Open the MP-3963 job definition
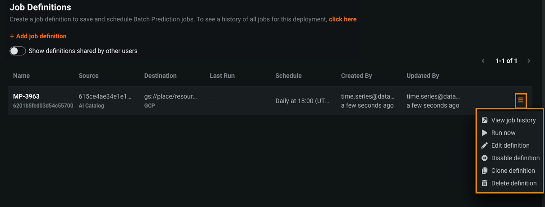 (x=27, y=97)
